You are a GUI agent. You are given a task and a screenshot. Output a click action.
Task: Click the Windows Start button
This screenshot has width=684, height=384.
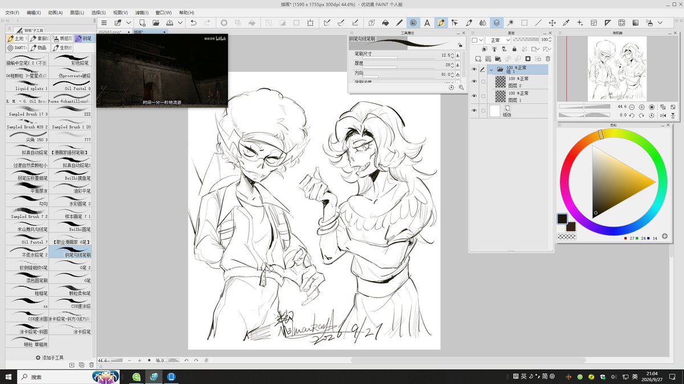[x=9, y=377]
